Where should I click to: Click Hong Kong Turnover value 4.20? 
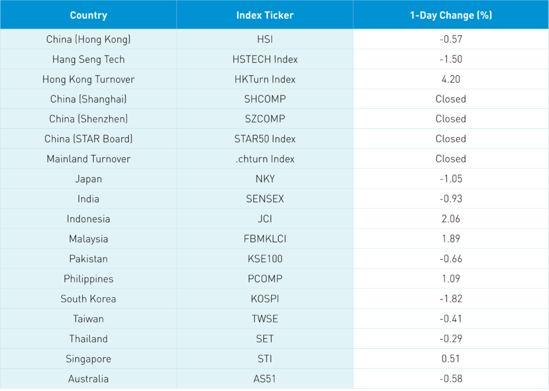pos(451,80)
